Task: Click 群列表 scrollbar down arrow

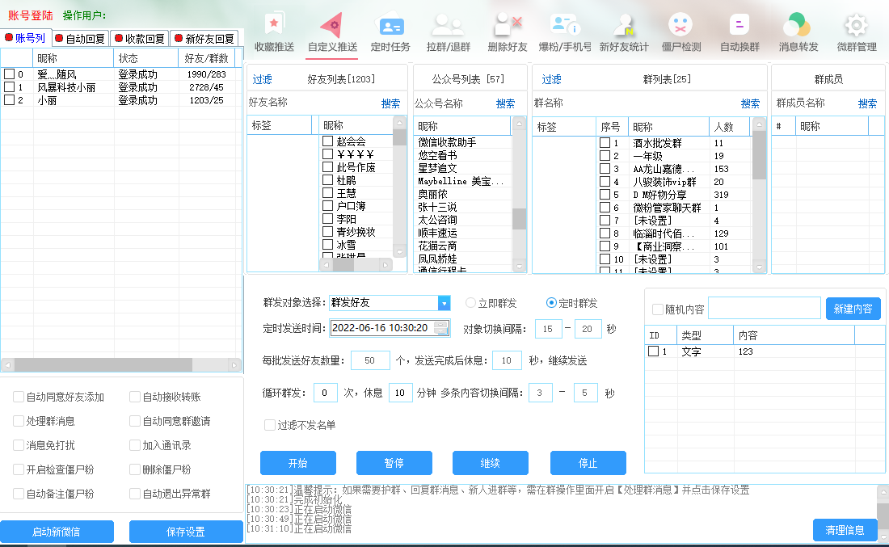Action: click(759, 267)
